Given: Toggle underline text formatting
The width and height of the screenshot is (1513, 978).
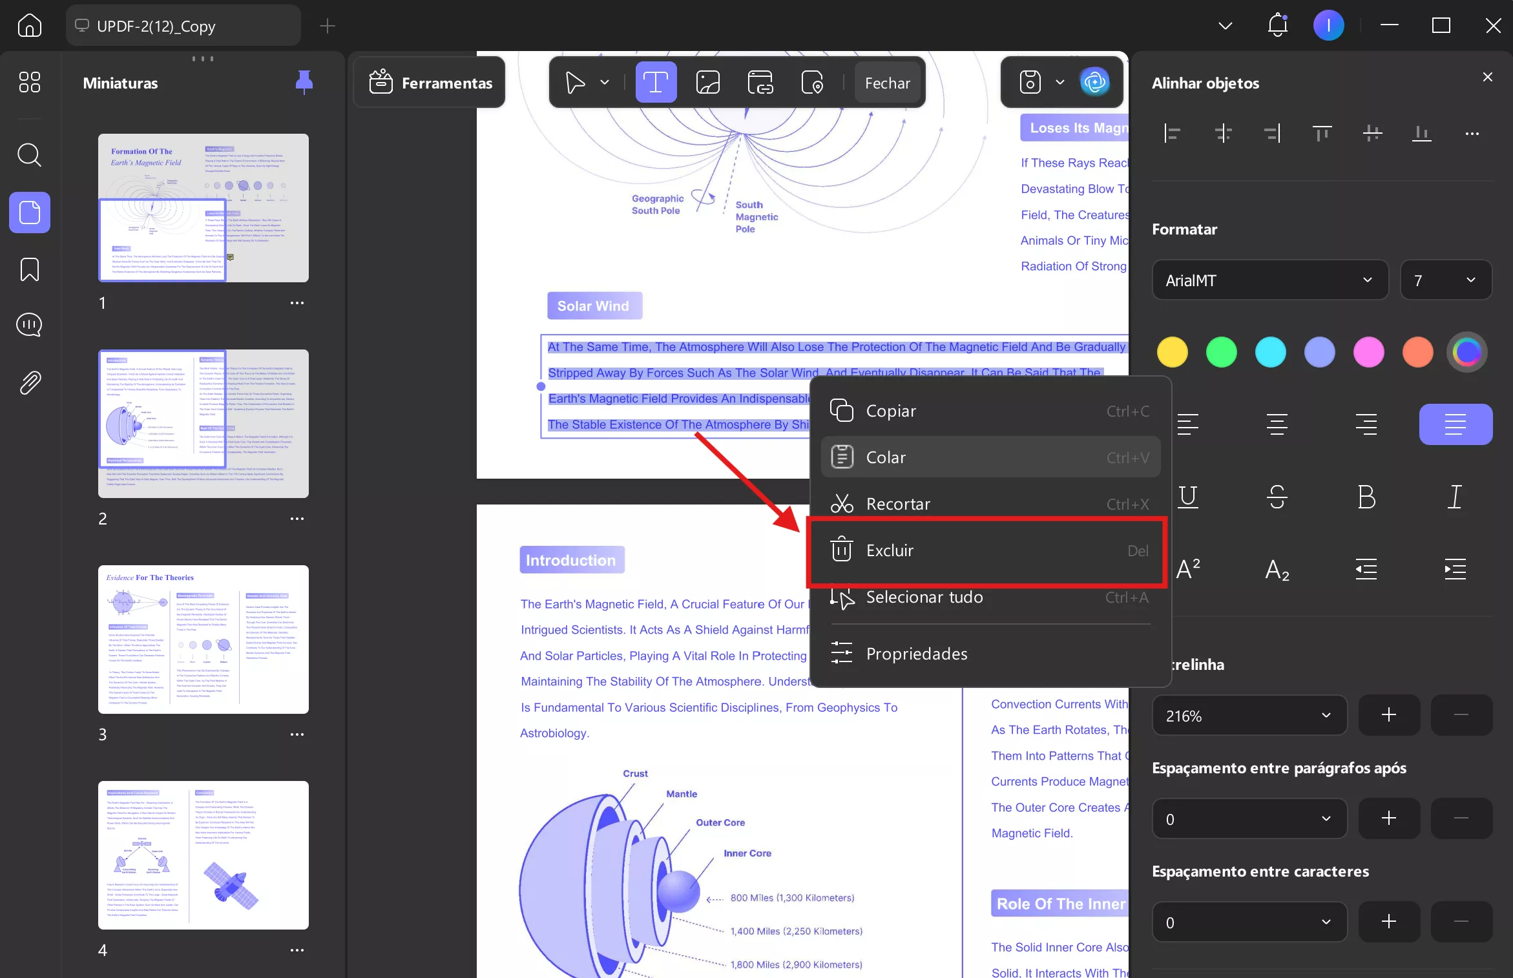Looking at the screenshot, I should tap(1187, 497).
